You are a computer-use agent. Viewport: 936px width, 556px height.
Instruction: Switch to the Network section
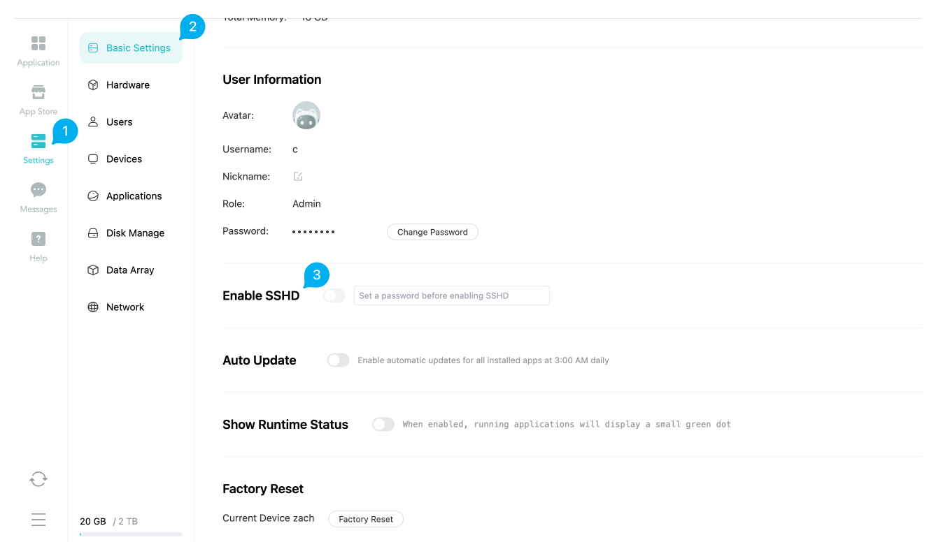[x=125, y=307]
